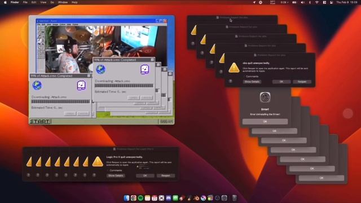361x203 pixels.
Task: Click the warning icon in obs crash dialog
Action: click(234, 68)
